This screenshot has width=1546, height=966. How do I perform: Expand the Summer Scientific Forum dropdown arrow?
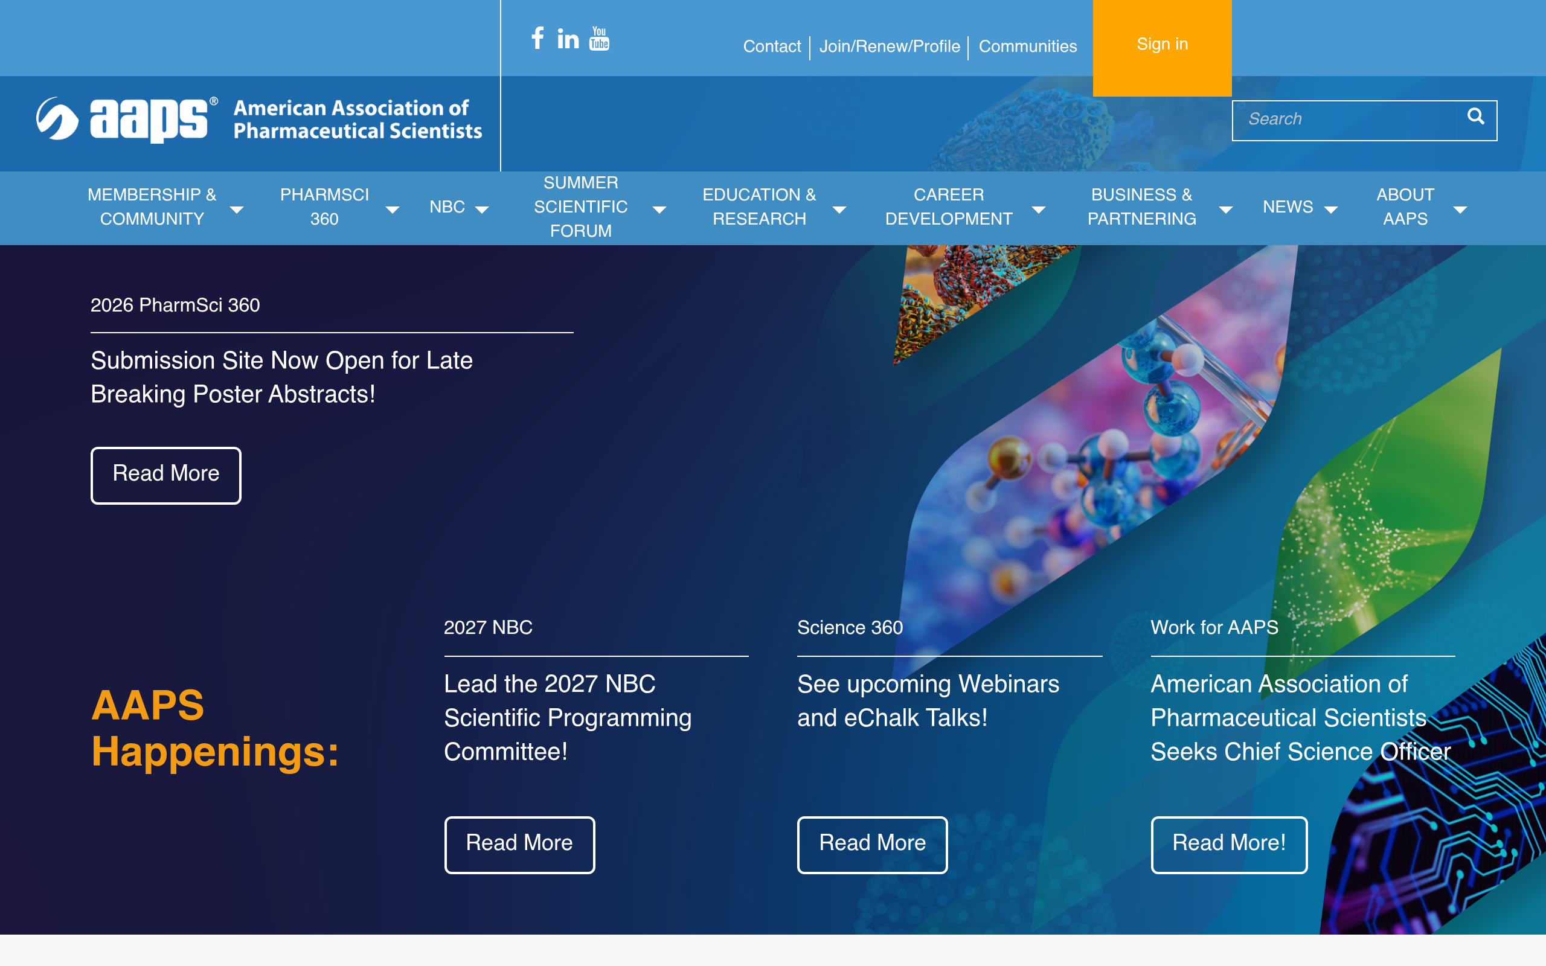click(x=659, y=210)
